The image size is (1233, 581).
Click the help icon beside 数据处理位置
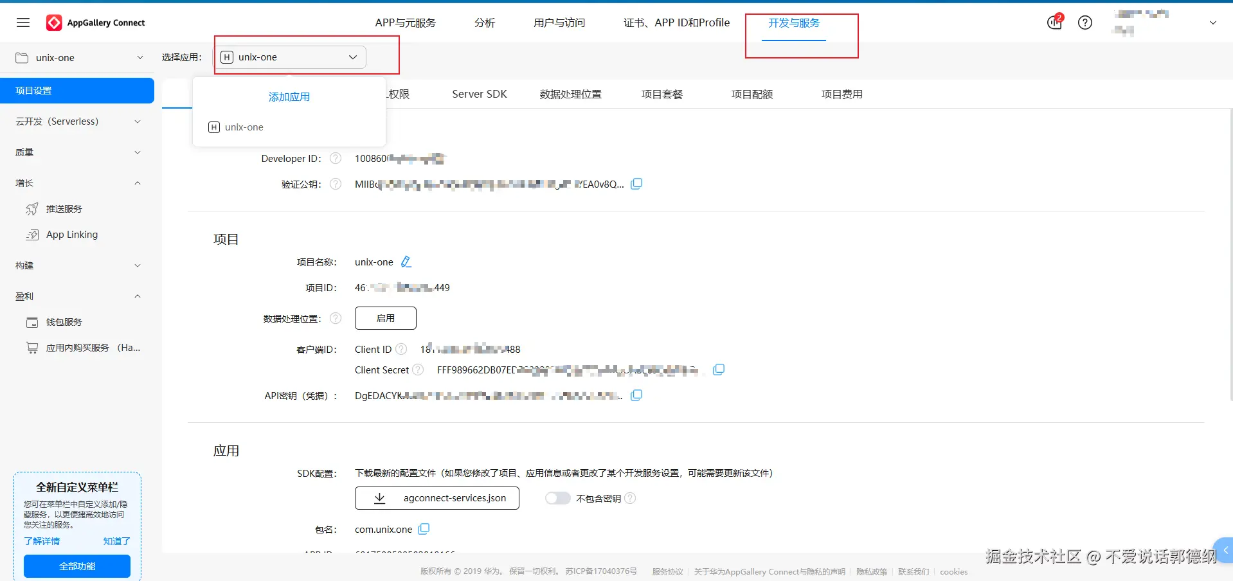coord(336,318)
